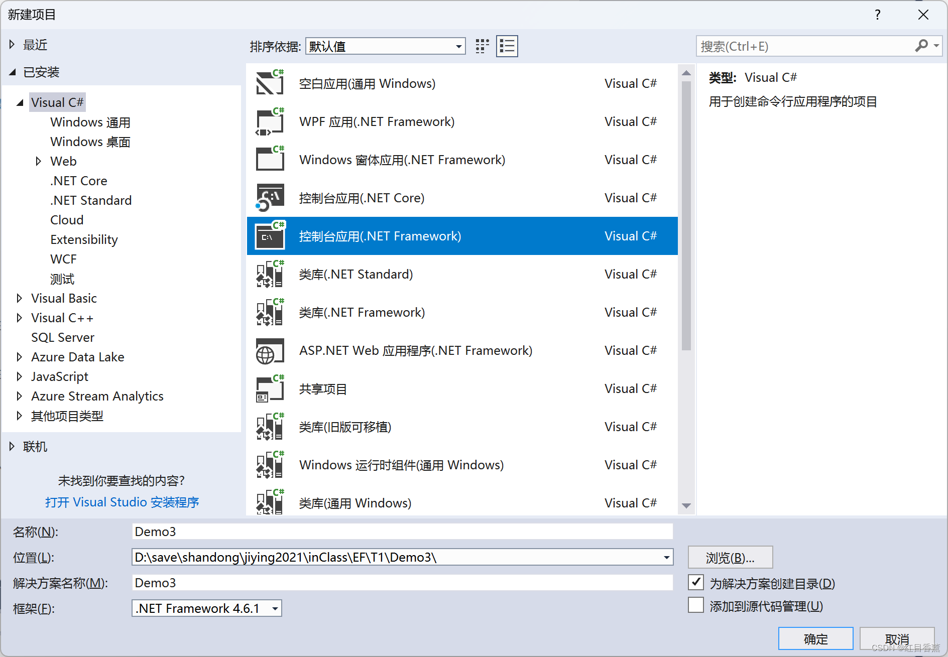The width and height of the screenshot is (948, 657).
Task: Select the SQL Server category
Action: 63,337
